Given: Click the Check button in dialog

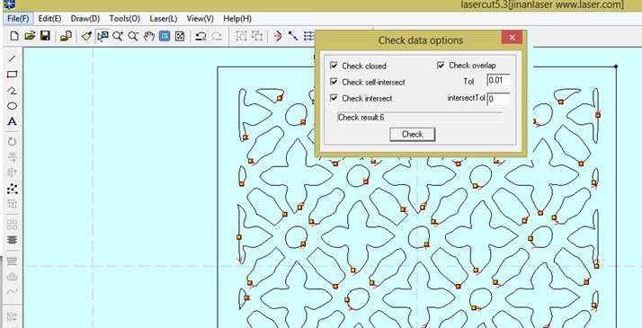Looking at the screenshot, I should pyautogui.click(x=413, y=134).
